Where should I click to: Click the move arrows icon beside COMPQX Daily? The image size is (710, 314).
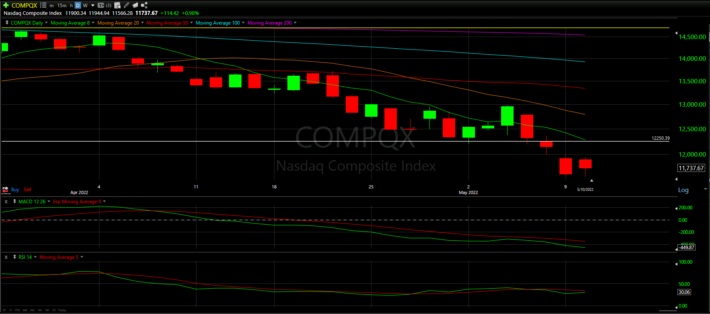(x=7, y=23)
